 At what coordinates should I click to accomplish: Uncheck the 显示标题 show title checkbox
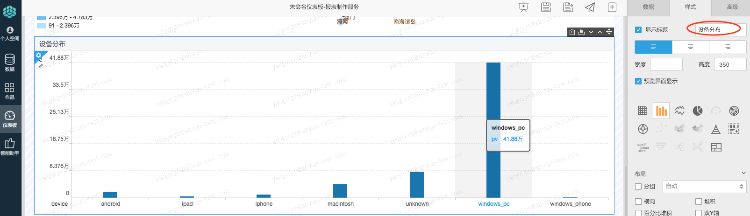point(638,30)
